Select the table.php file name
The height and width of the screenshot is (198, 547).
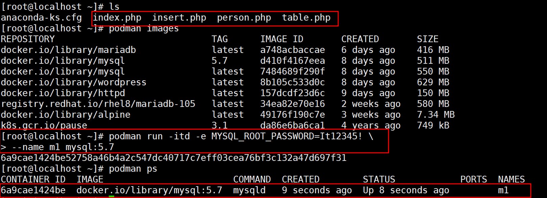306,18
